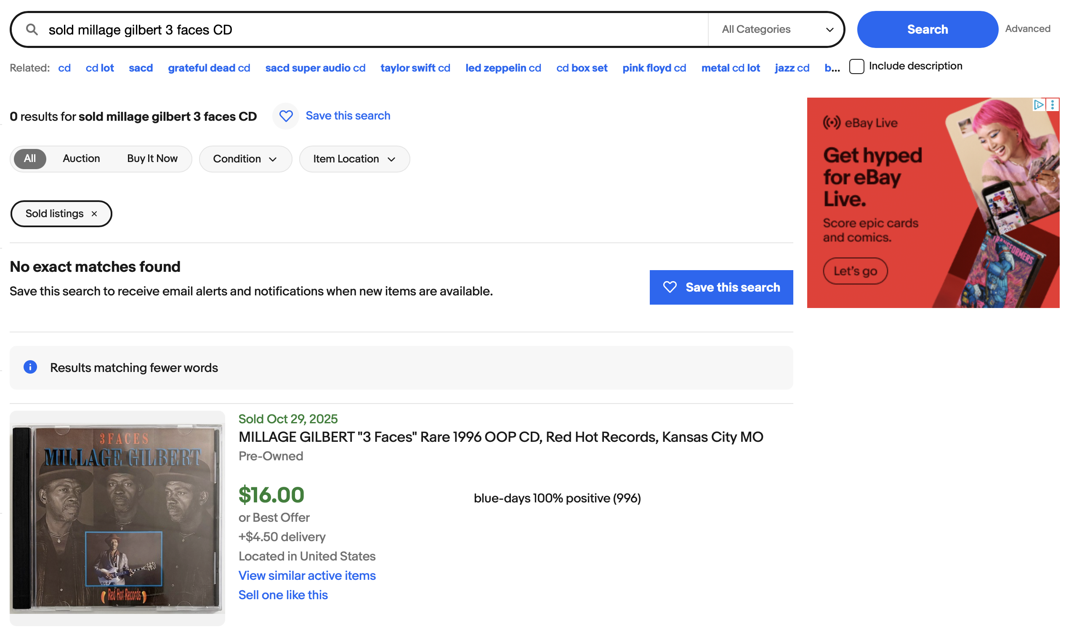Expand the Item Location dropdown

pos(355,159)
